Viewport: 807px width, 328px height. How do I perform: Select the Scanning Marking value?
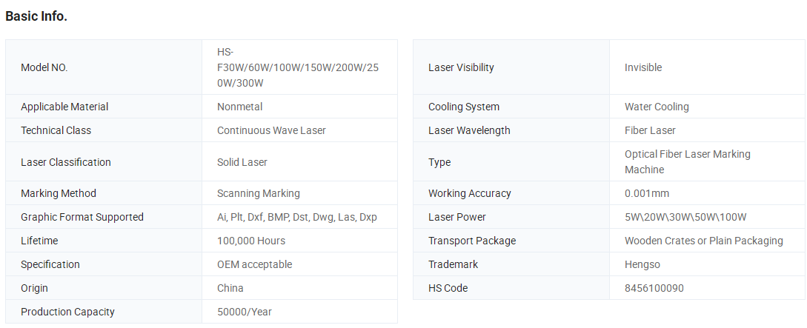point(259,193)
